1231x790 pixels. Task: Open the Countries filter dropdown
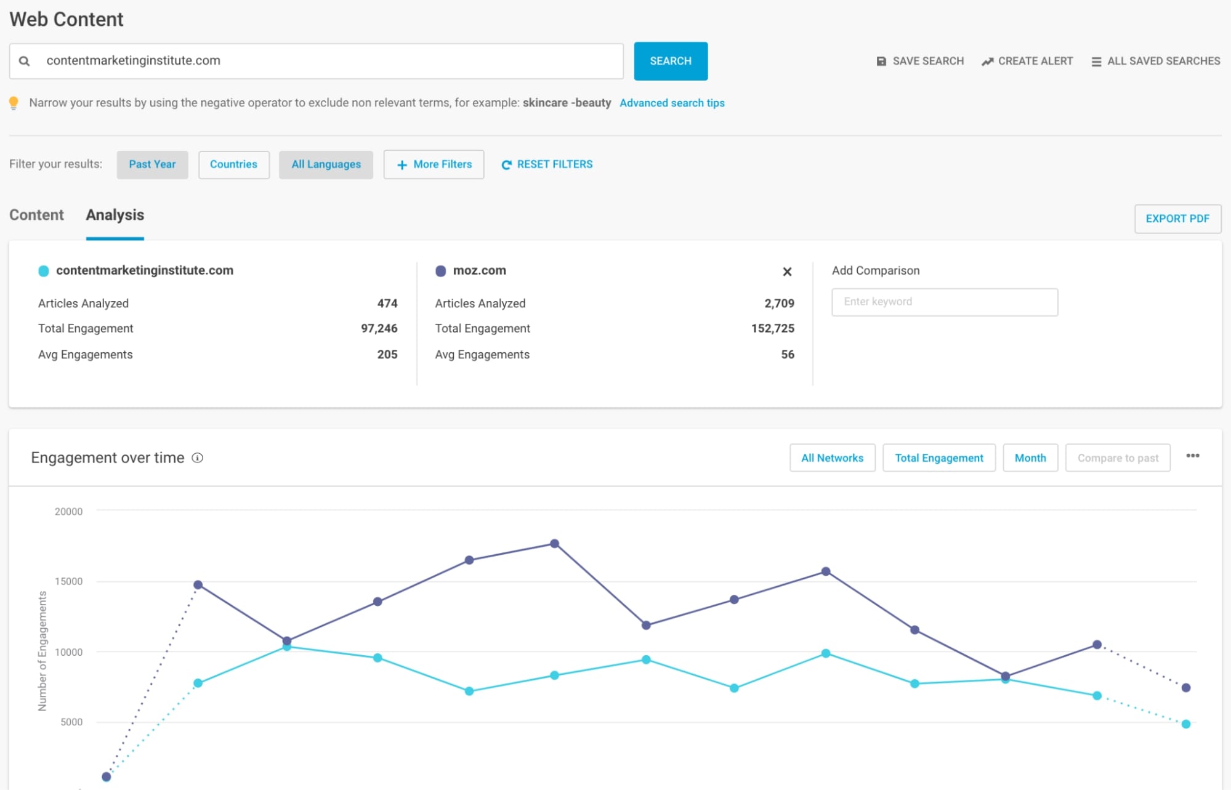click(x=233, y=164)
